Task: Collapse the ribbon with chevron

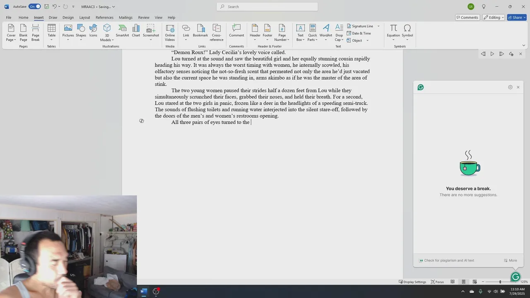Action: click(524, 46)
